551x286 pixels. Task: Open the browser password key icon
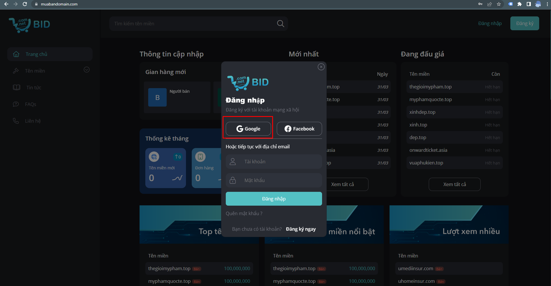[x=480, y=4]
